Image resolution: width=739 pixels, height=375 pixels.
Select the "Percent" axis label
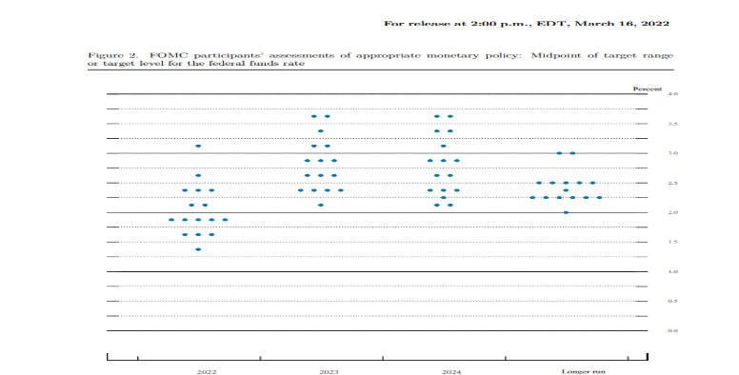point(647,89)
